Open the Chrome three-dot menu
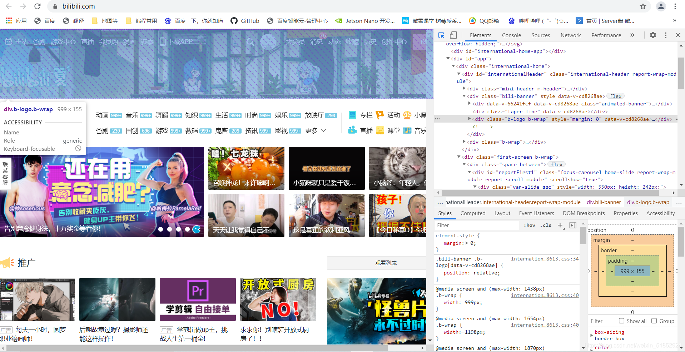 pos(675,6)
